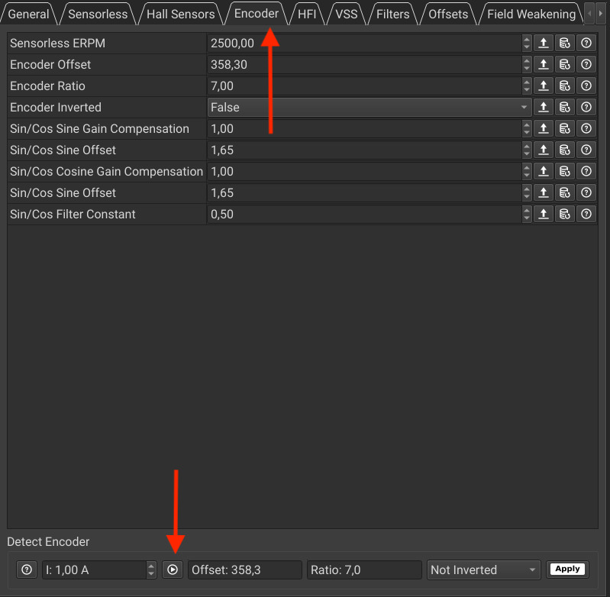This screenshot has height=597, width=610.
Task: Read current value for Encoder Inverted
Action: [x=543, y=108]
